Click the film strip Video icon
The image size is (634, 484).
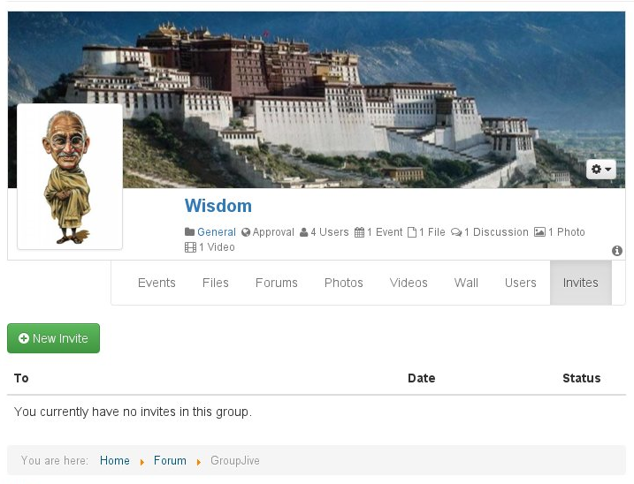click(190, 247)
